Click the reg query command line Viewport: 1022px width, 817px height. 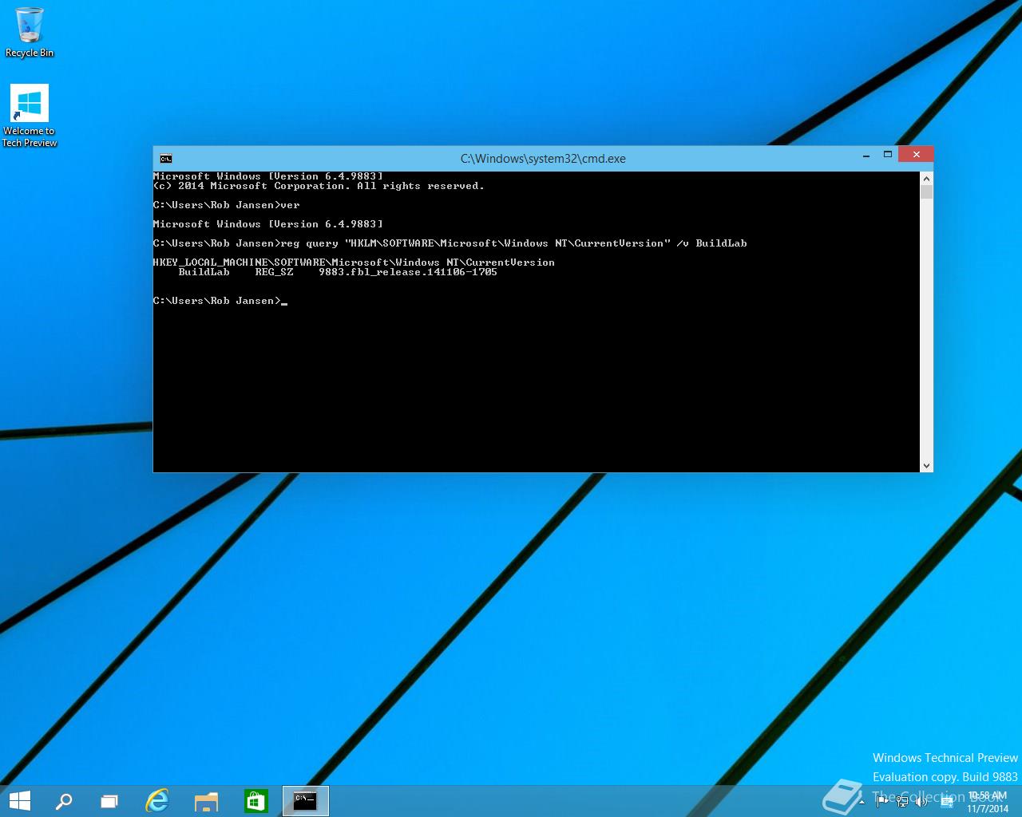click(450, 243)
